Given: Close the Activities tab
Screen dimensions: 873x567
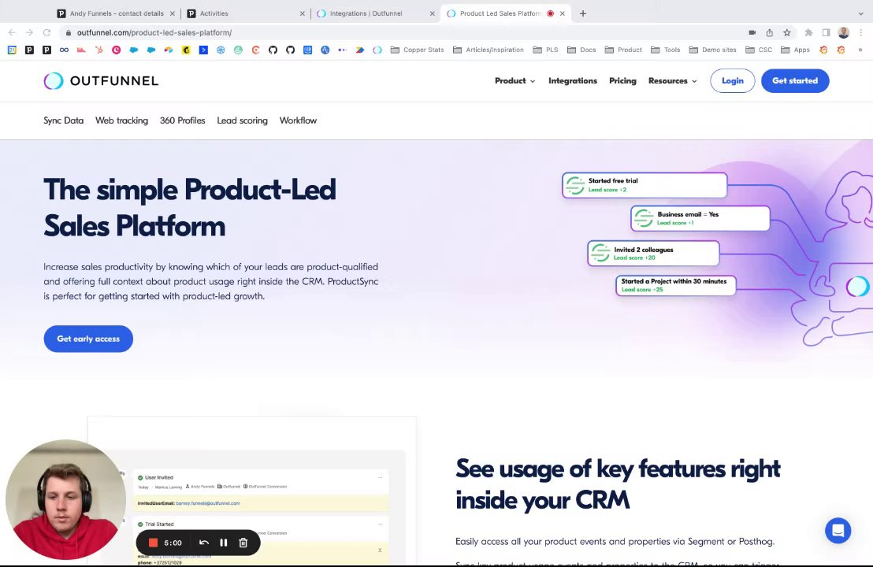Looking at the screenshot, I should click(x=303, y=13).
